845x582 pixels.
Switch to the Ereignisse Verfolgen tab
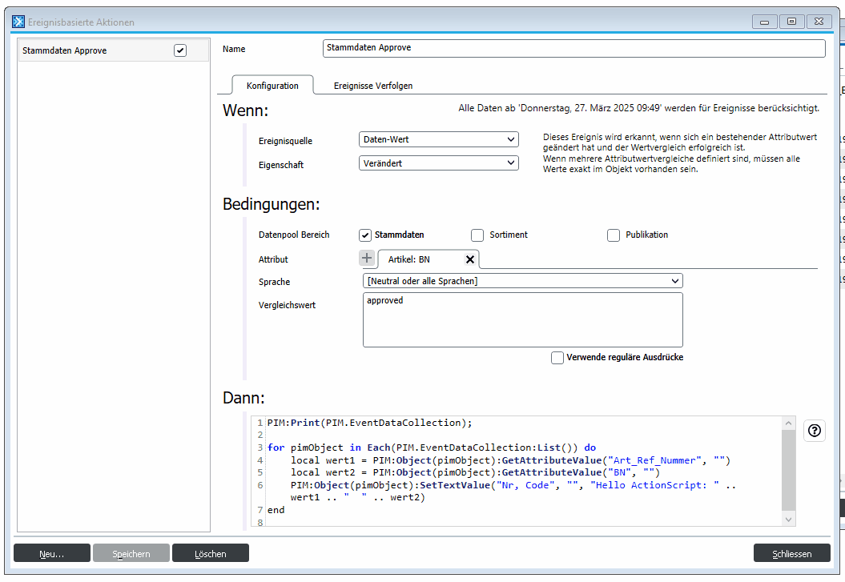click(373, 86)
